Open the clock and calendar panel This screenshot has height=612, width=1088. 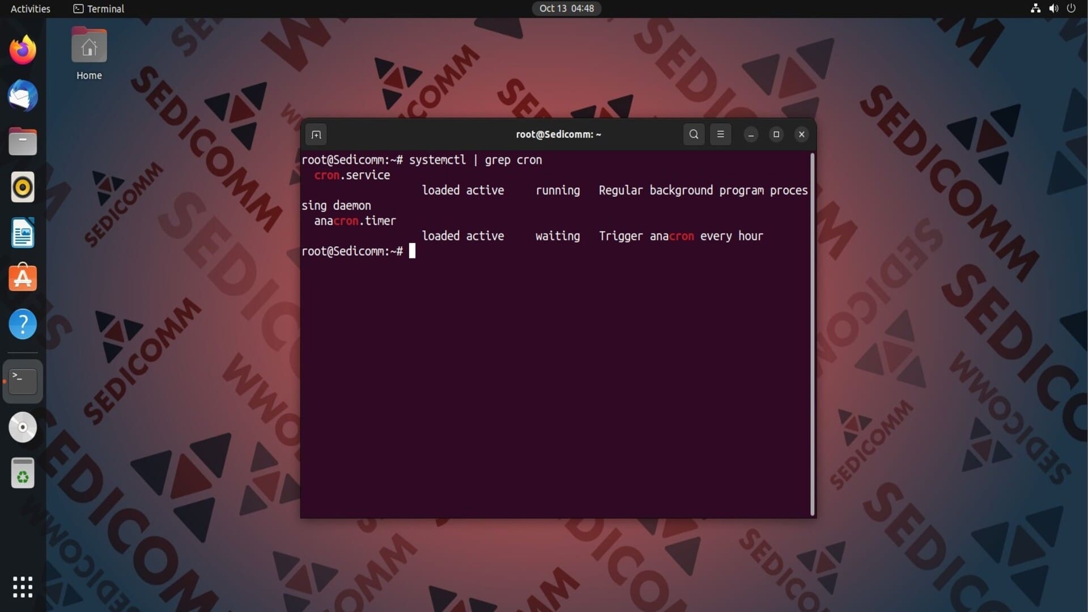pos(566,8)
